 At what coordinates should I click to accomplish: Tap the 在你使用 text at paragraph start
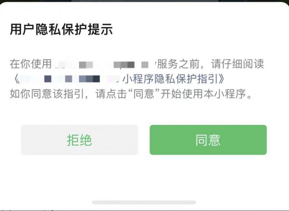pyautogui.click(x=31, y=64)
